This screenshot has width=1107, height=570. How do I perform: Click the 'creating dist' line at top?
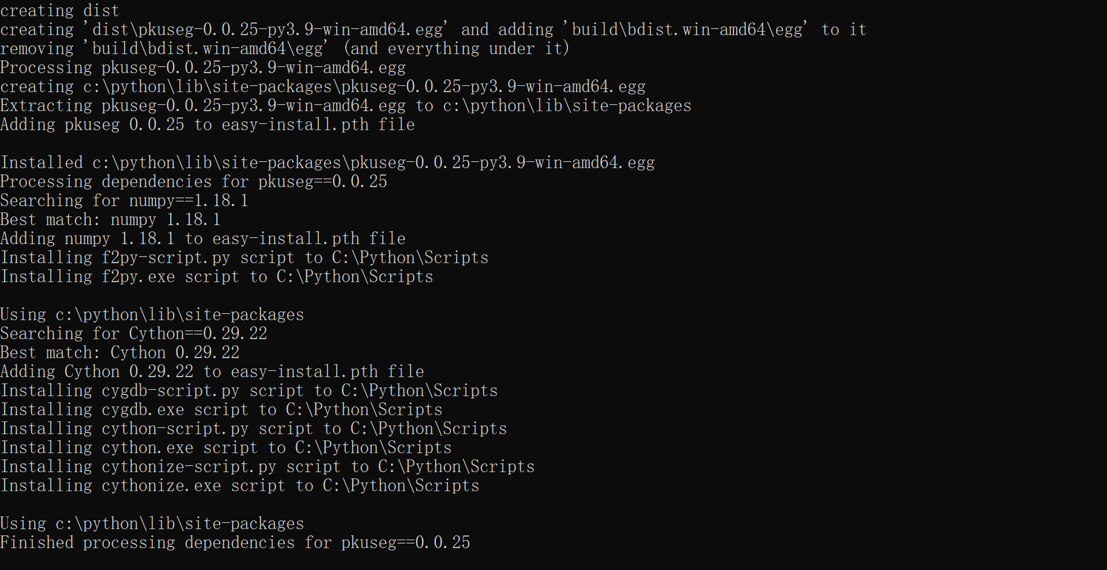(59, 10)
